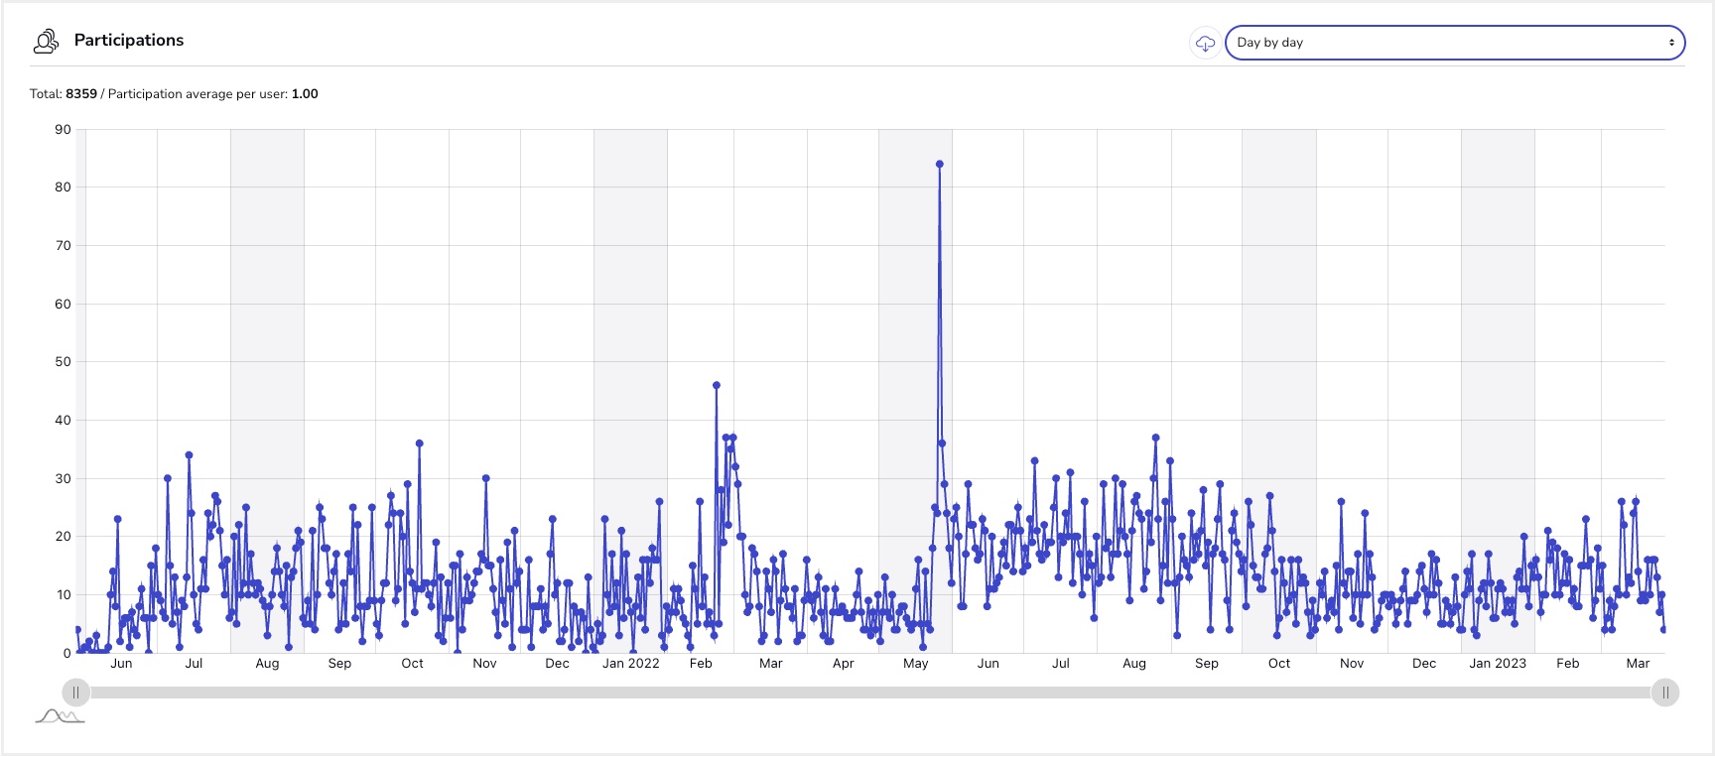1715x757 pixels.
Task: Click the right range slider handle
Action: (x=1665, y=693)
